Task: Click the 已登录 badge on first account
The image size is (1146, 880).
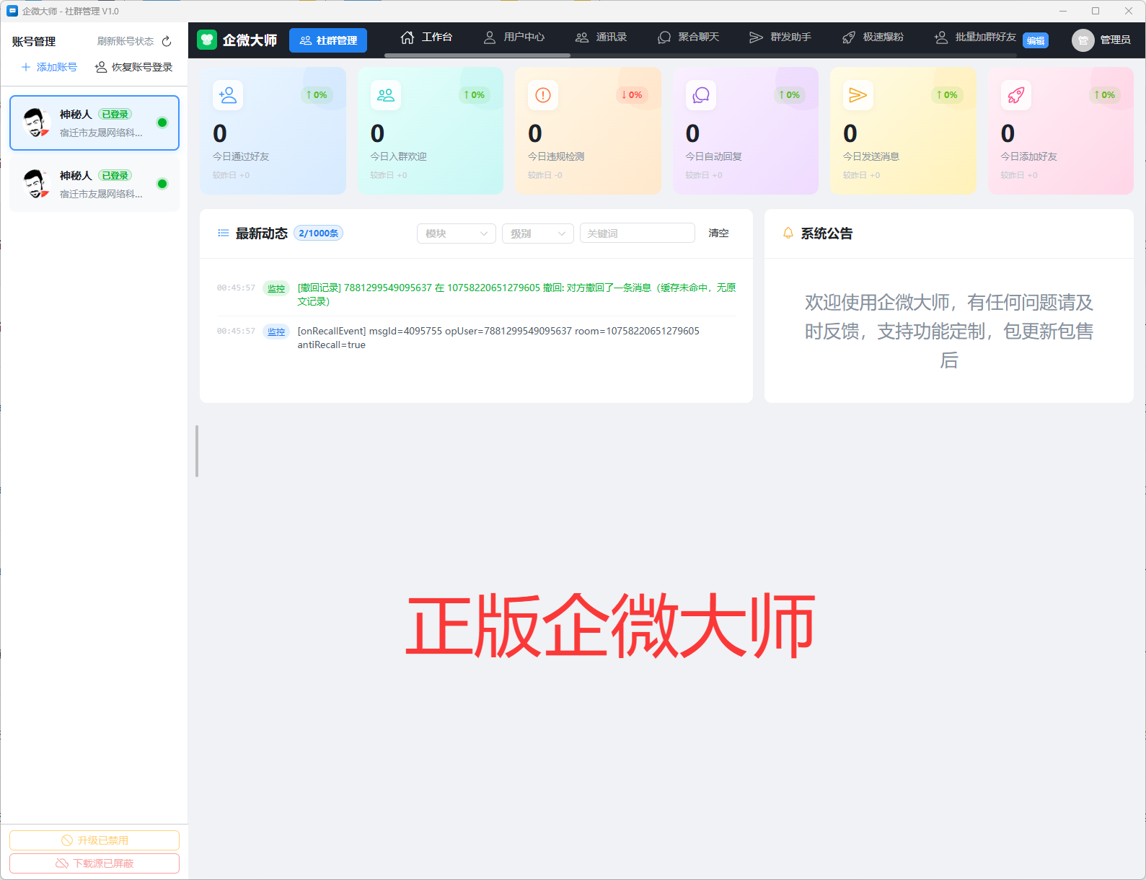Action: pyautogui.click(x=115, y=114)
